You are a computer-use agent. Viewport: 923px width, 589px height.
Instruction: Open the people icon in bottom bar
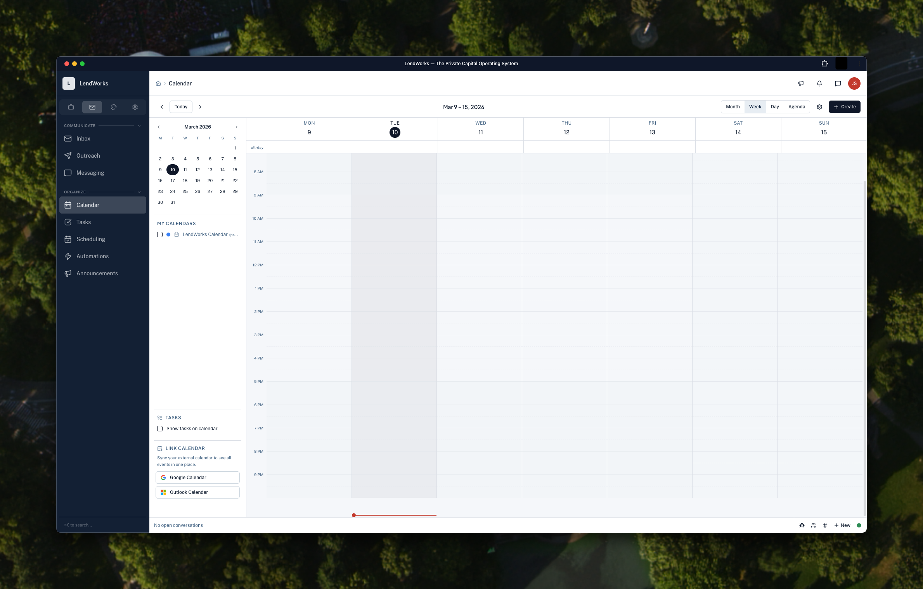point(813,525)
